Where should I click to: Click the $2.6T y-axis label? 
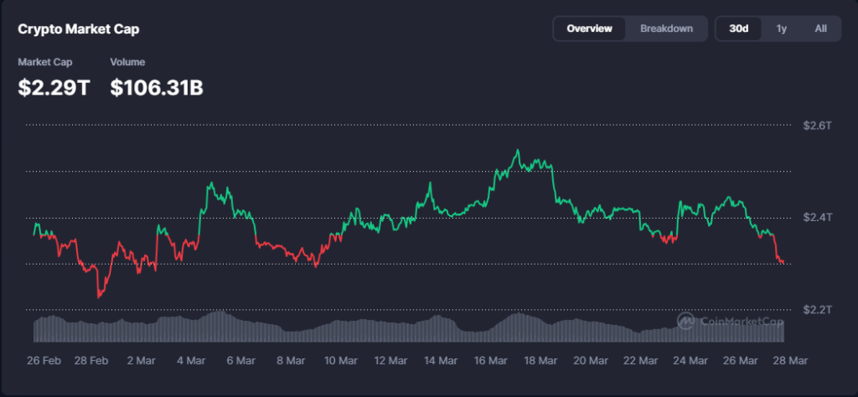(816, 126)
